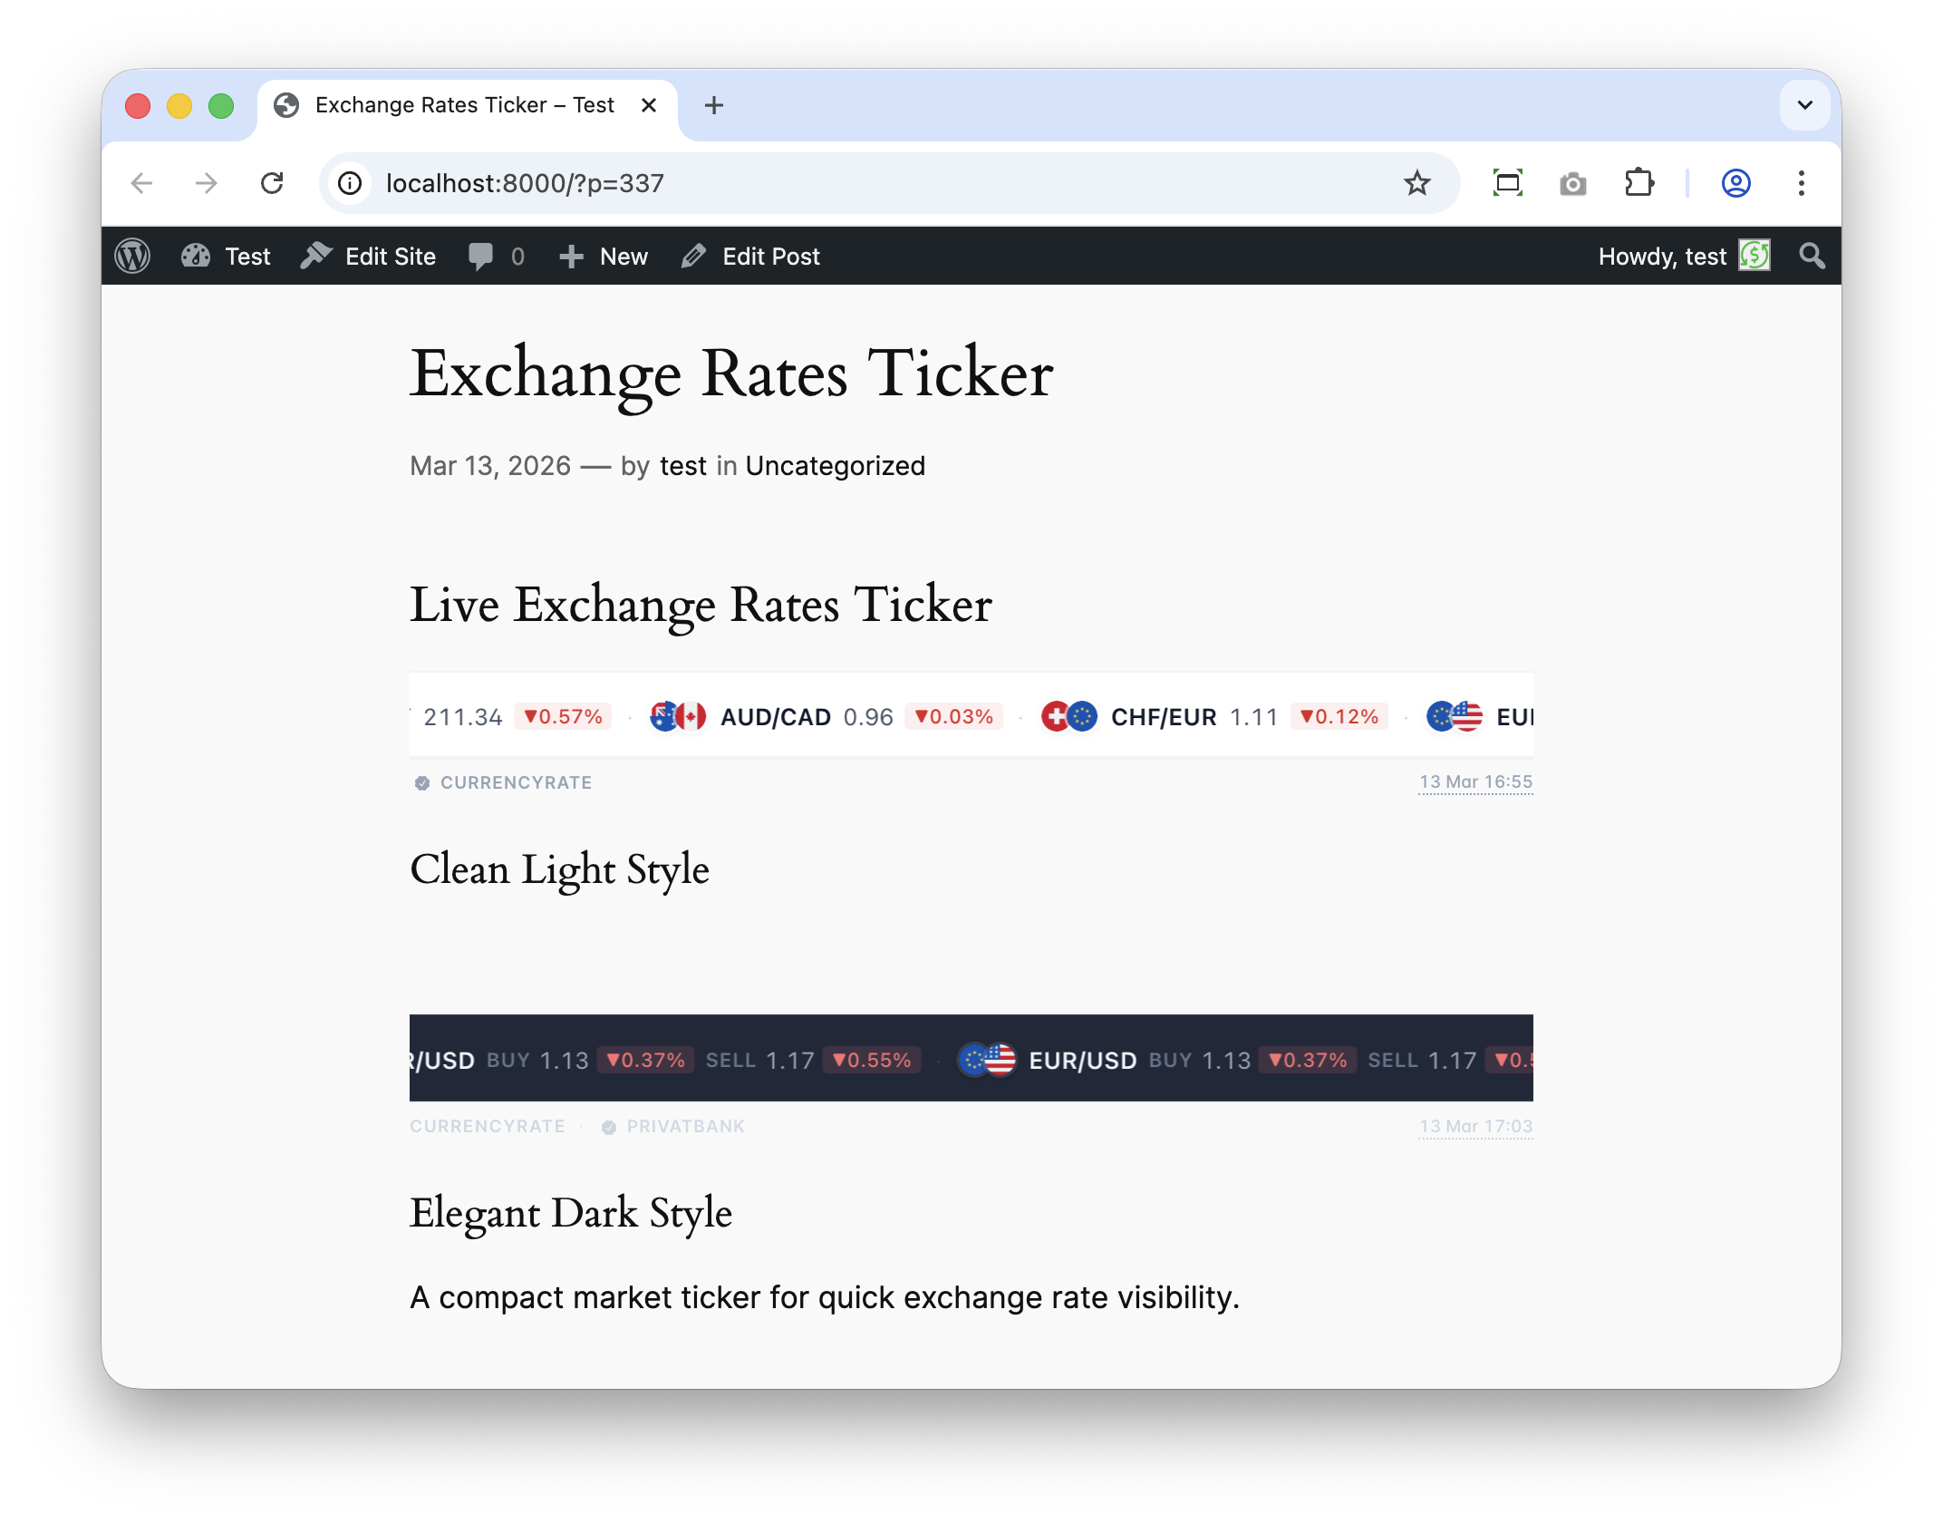The image size is (1943, 1523).
Task: Click the AUD/CAD flag pair icon in the ticker
Action: coord(676,716)
